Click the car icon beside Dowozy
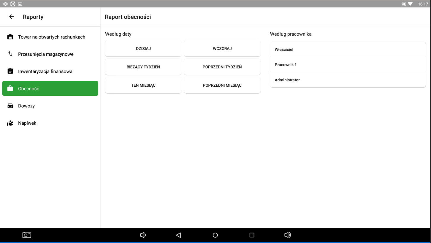Screen dimensions: 431x243 point(10,106)
